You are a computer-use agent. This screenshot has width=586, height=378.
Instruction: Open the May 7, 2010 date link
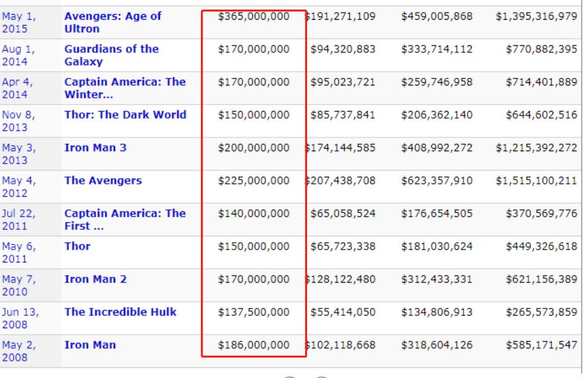pyautogui.click(x=19, y=285)
